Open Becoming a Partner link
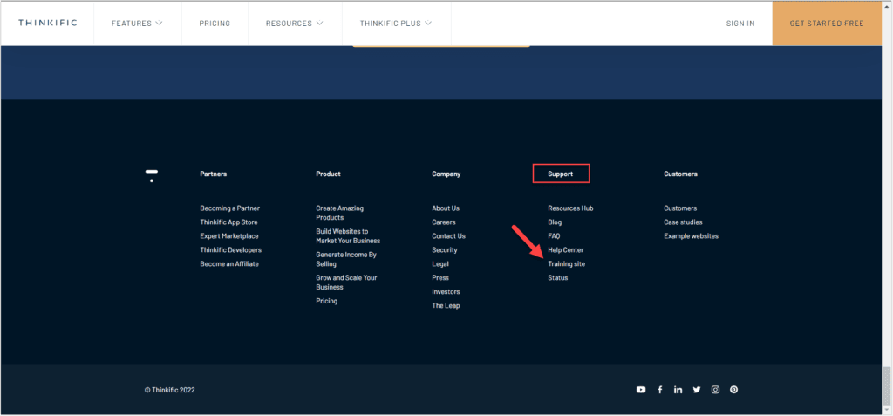This screenshot has width=893, height=416. point(229,208)
